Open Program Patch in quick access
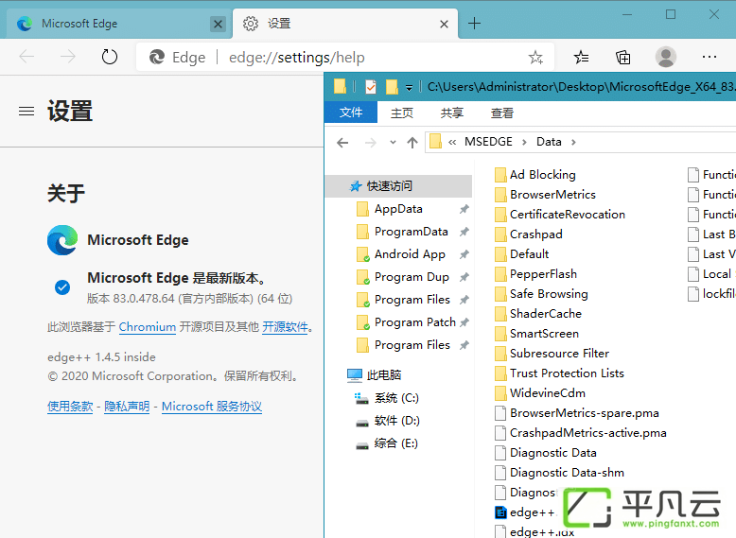The height and width of the screenshot is (538, 736). coord(414,322)
